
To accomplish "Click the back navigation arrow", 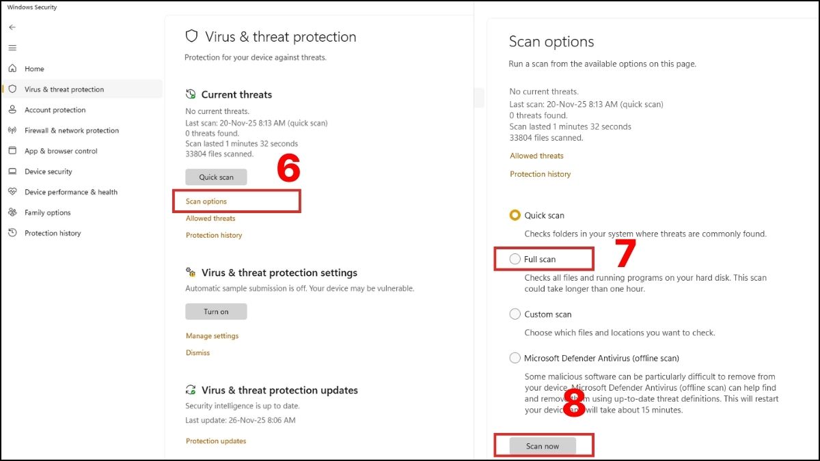I will 12,27.
